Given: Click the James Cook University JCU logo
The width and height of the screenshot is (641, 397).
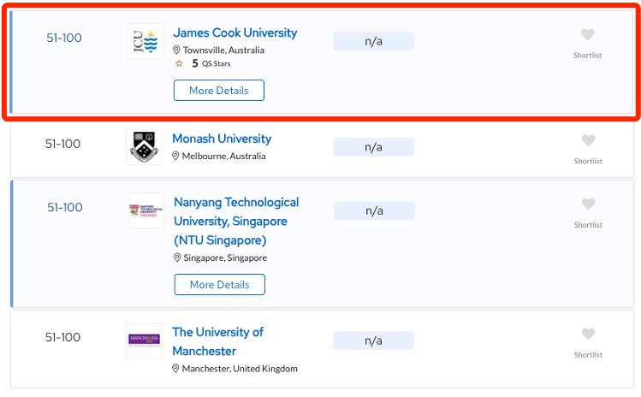Looking at the screenshot, I should (145, 41).
